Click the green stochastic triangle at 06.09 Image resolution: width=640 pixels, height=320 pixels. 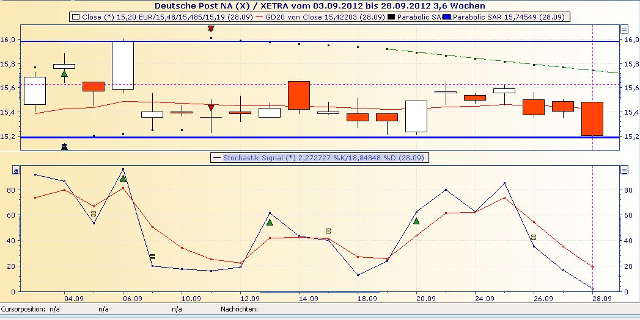pos(123,178)
